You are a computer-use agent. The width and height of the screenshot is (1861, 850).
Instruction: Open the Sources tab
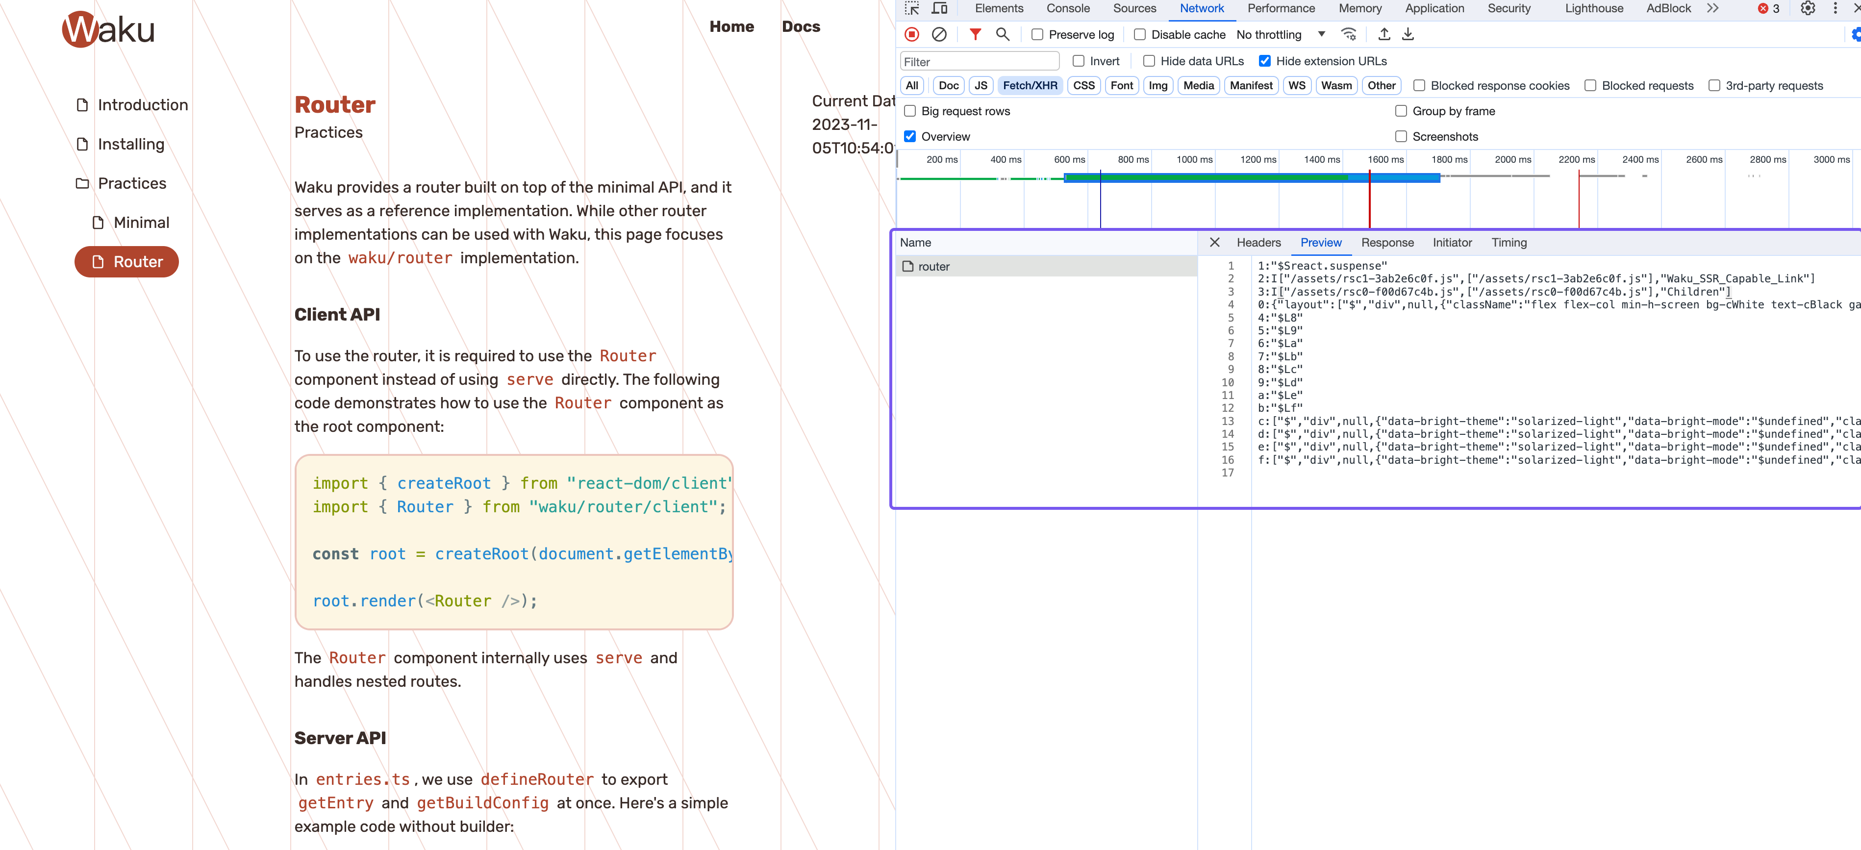click(x=1134, y=9)
